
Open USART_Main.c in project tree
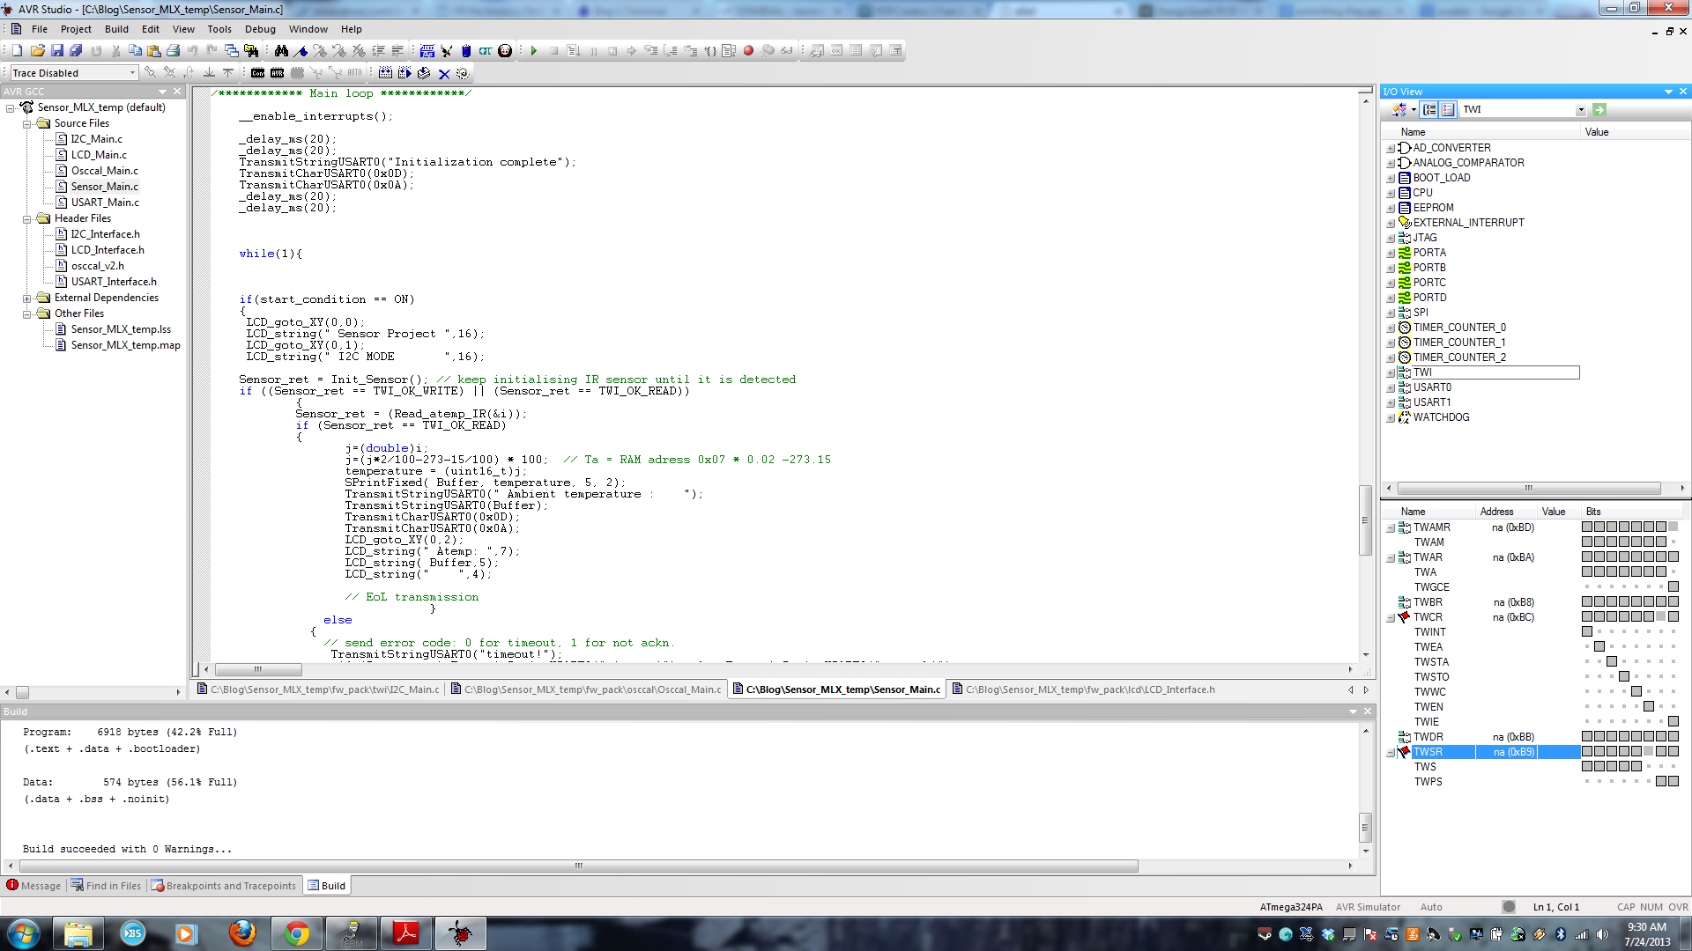coord(105,203)
